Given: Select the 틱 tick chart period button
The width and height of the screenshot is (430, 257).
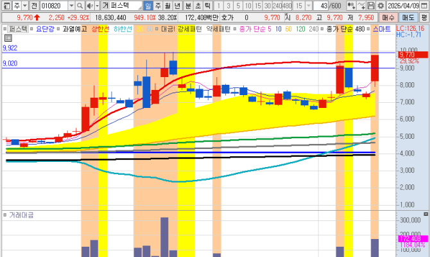Looking at the screenshot, I should [x=208, y=5].
